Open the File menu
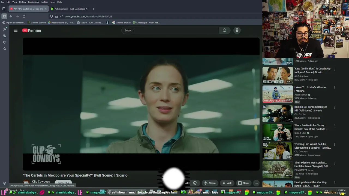This screenshot has height=196, width=349. click(3, 2)
